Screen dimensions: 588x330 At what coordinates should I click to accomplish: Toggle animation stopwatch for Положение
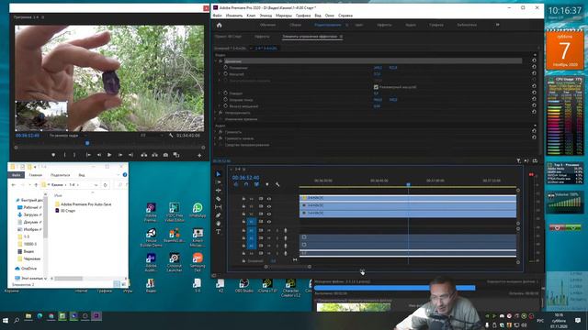coord(226,67)
